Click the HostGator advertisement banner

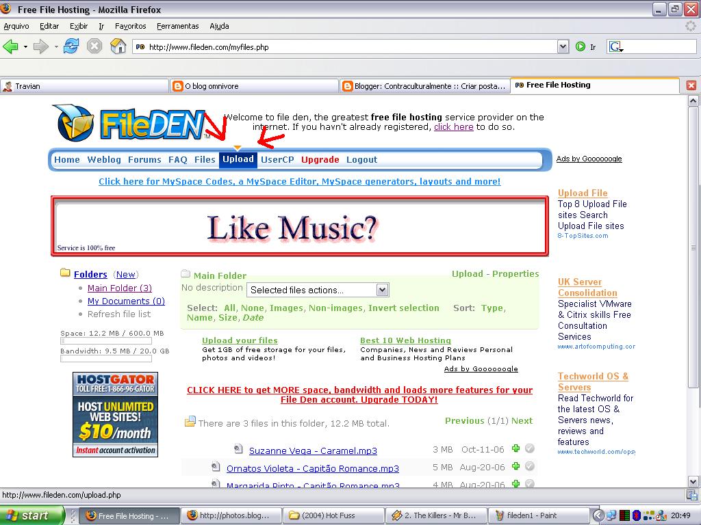pyautogui.click(x=115, y=414)
